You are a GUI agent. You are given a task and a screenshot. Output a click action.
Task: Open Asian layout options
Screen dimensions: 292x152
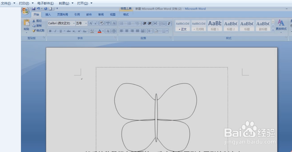155,23
